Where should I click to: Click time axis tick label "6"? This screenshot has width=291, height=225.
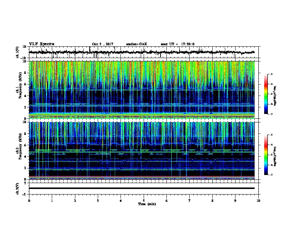[167, 201]
